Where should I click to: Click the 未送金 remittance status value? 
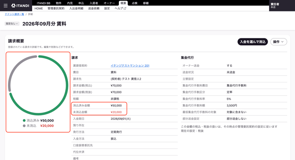point(231,72)
